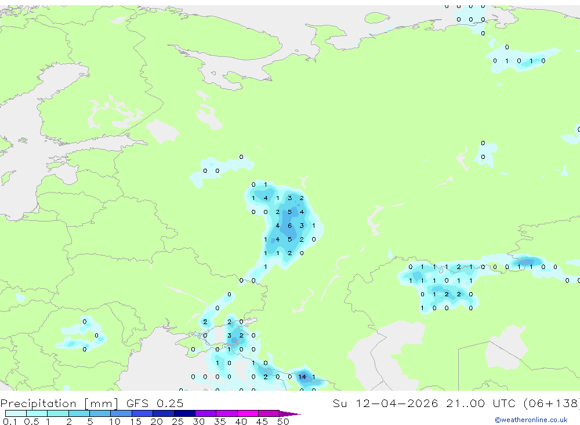This screenshot has width=580, height=425.
Task: Click the legend scale label '50'
Action: click(283, 422)
